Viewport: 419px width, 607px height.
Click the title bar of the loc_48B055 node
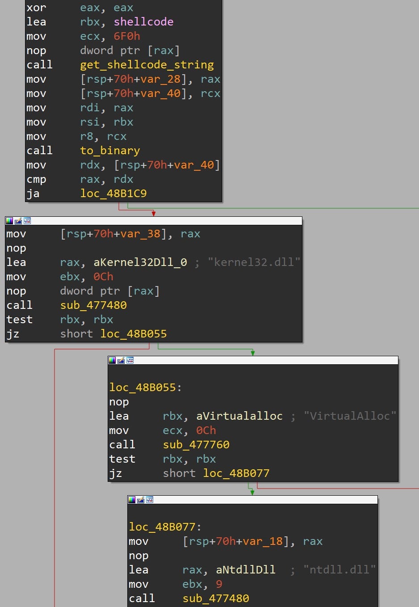point(264,360)
